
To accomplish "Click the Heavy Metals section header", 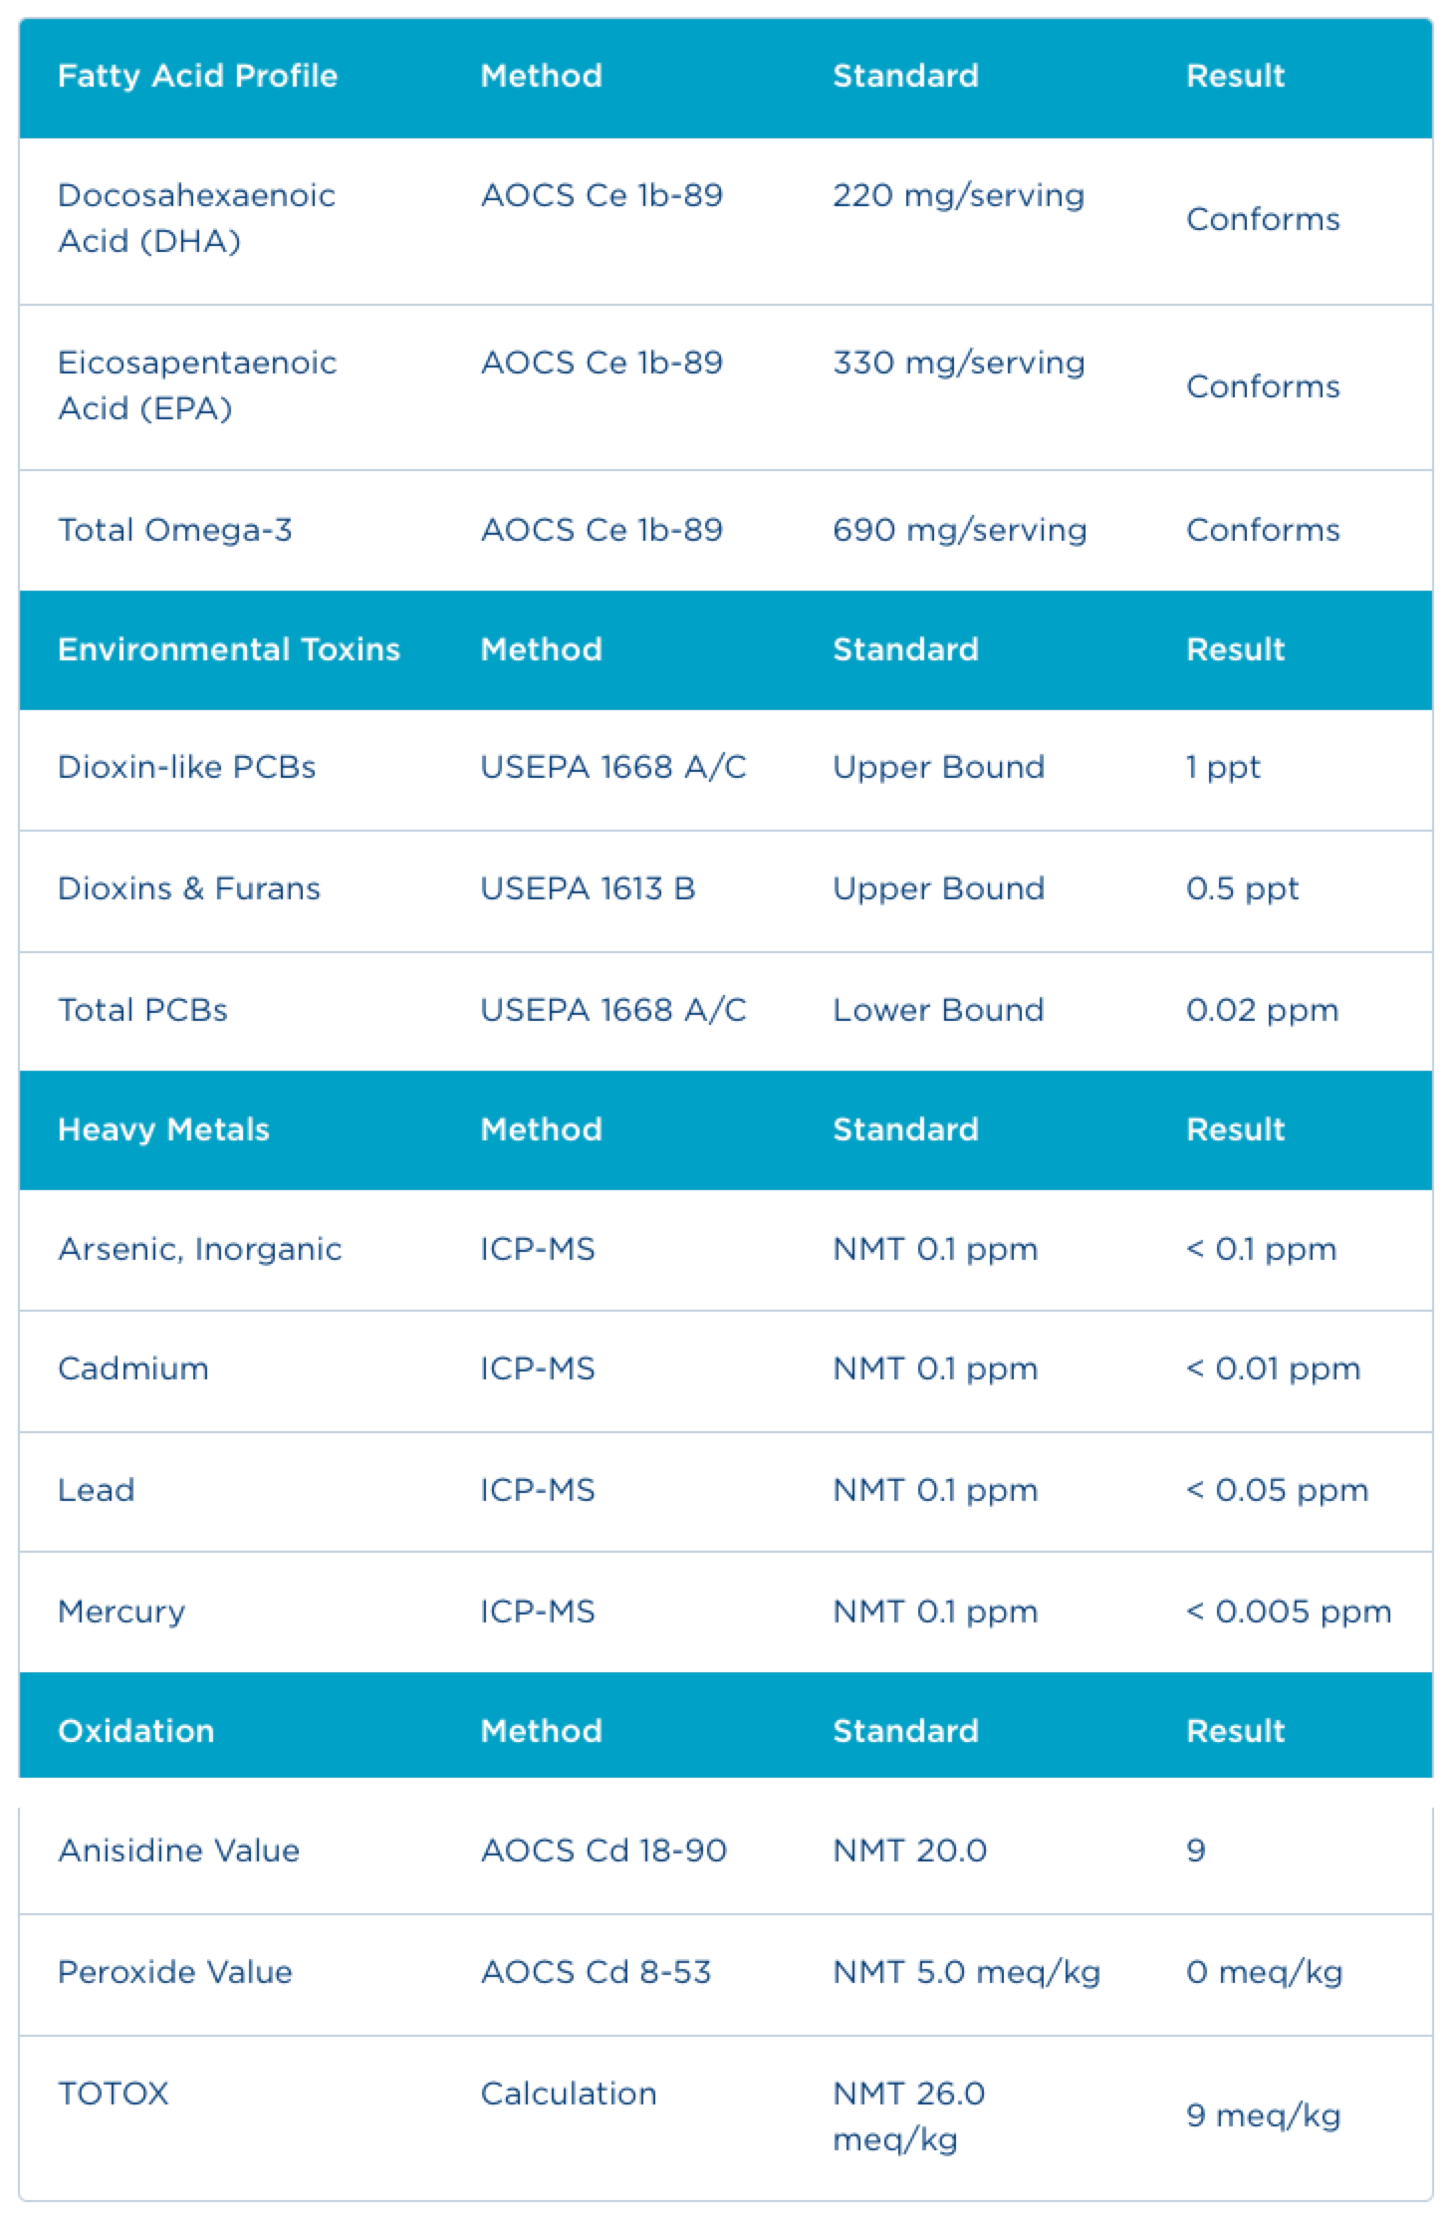I will click(x=163, y=1130).
